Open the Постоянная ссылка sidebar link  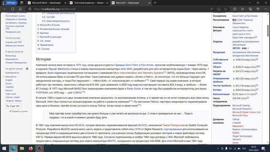tap(15, 16)
